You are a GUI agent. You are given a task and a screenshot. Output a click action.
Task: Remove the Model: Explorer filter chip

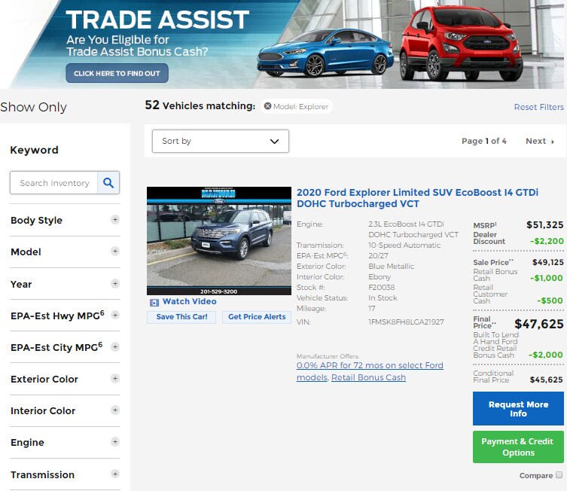(x=267, y=106)
